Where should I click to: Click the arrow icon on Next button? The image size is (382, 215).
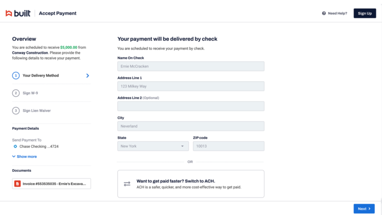tap(370, 209)
